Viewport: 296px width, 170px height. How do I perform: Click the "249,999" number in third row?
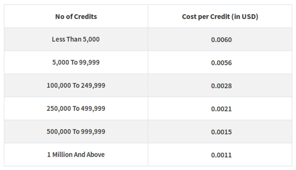[x=93, y=86]
